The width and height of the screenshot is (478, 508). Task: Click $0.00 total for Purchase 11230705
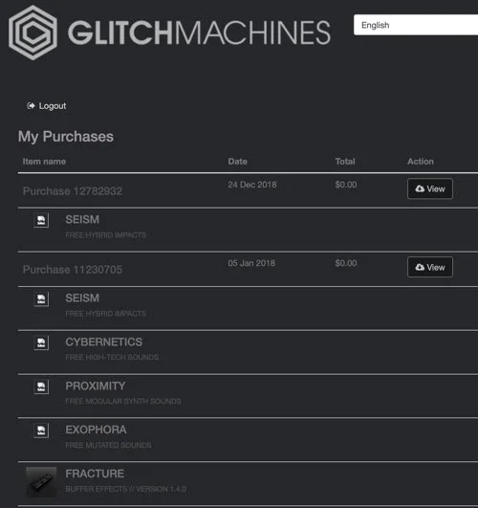pyautogui.click(x=346, y=263)
